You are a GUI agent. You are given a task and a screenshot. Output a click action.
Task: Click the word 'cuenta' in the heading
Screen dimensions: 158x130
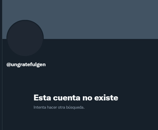67,97
